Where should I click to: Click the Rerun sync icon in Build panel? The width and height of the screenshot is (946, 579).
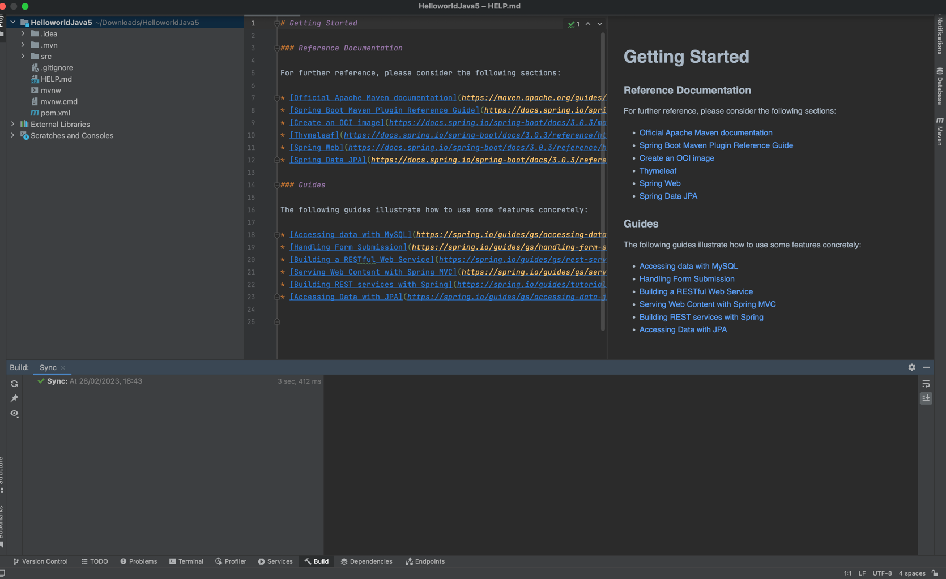coord(14,384)
